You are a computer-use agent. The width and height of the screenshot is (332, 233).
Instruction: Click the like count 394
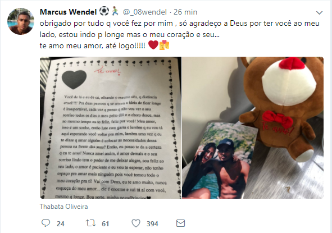pyautogui.click(x=152, y=223)
